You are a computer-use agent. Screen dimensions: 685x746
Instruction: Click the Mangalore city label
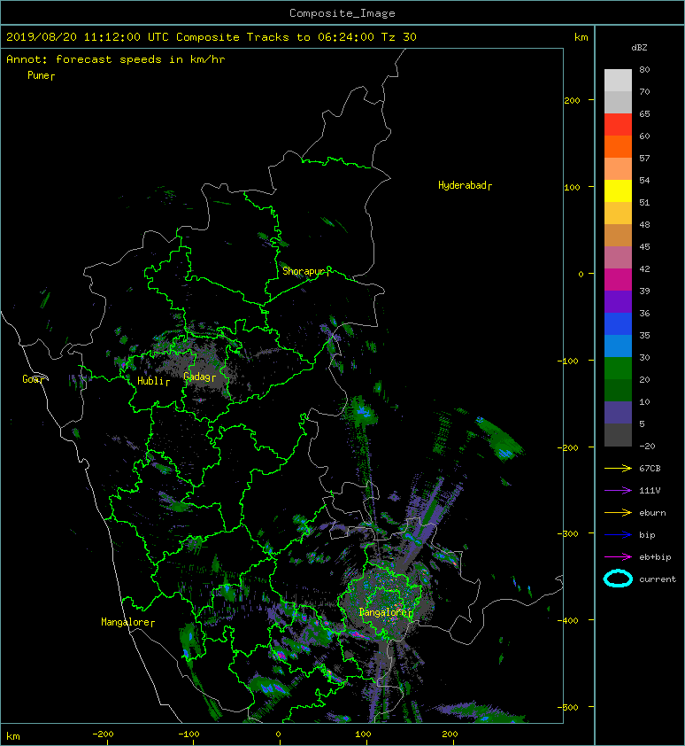126,622
